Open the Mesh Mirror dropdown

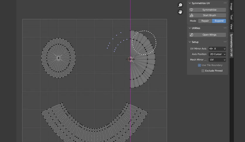217,60
